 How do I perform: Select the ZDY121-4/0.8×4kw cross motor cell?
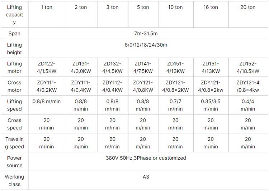[248, 86]
